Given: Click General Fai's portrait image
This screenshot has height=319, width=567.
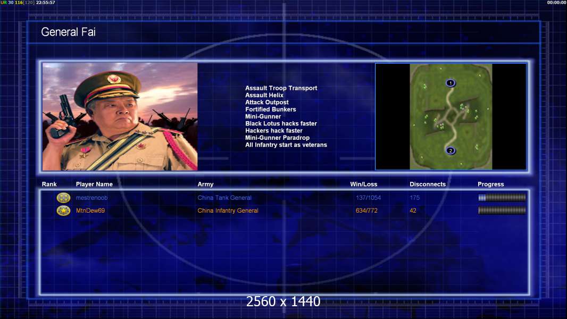Looking at the screenshot, I should [x=120, y=116].
